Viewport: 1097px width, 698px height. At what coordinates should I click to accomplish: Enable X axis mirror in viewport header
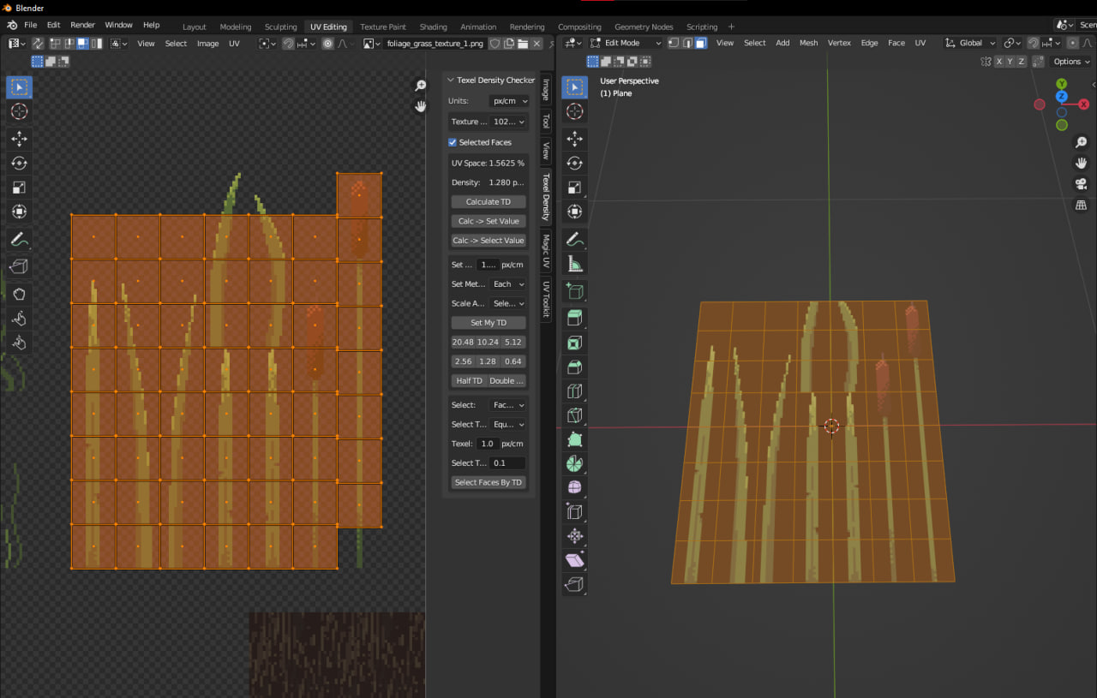point(998,62)
